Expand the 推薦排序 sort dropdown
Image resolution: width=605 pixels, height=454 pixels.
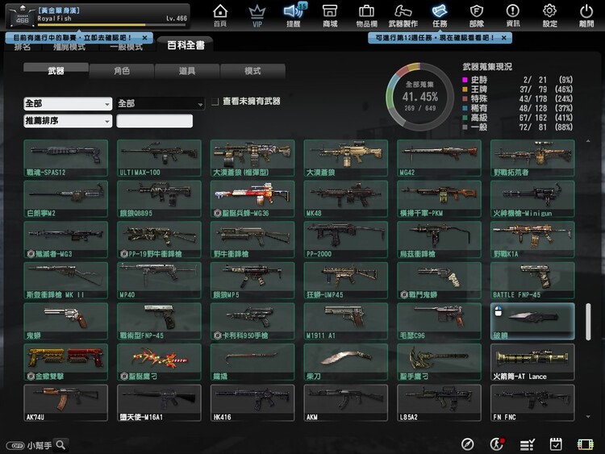coord(68,121)
